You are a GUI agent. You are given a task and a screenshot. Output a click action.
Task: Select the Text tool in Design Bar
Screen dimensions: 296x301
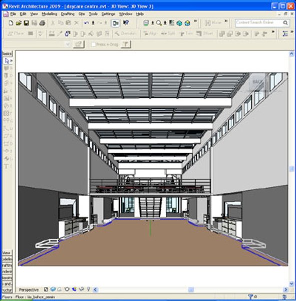coord(8,166)
